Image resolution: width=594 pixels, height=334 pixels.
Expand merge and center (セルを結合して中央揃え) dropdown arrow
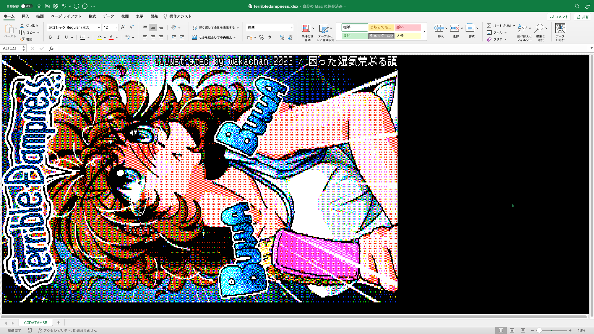[235, 37]
